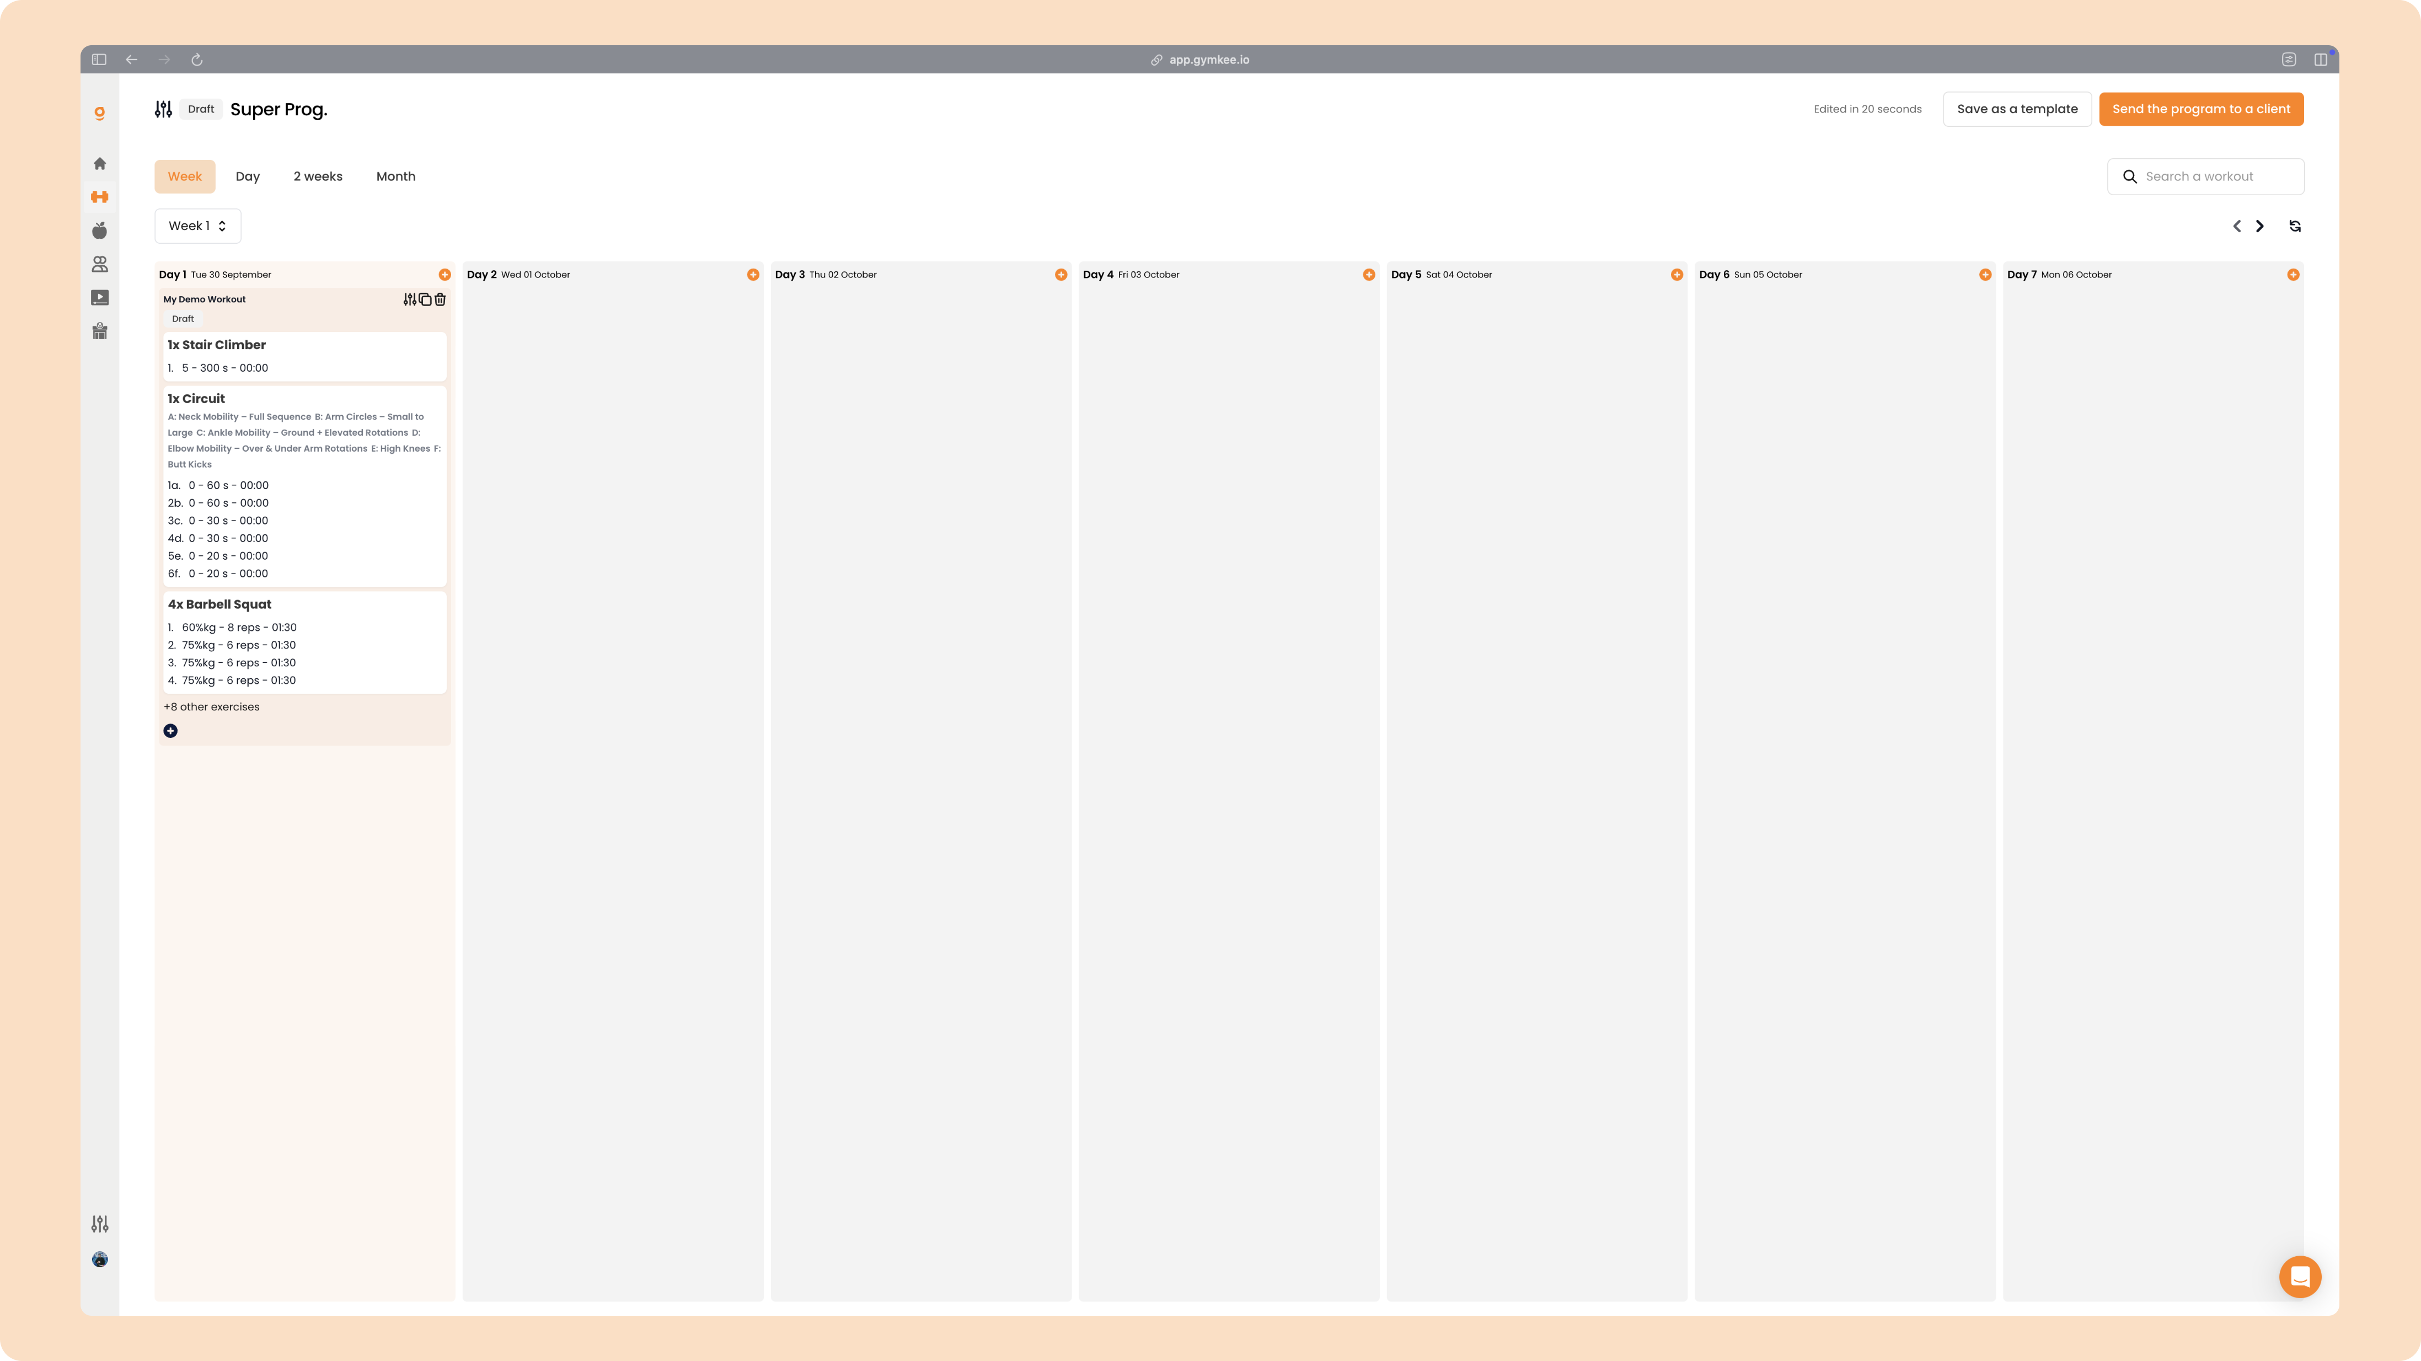The width and height of the screenshot is (2421, 1361).
Task: Add a workout to Day 4
Action: [x=1369, y=275]
